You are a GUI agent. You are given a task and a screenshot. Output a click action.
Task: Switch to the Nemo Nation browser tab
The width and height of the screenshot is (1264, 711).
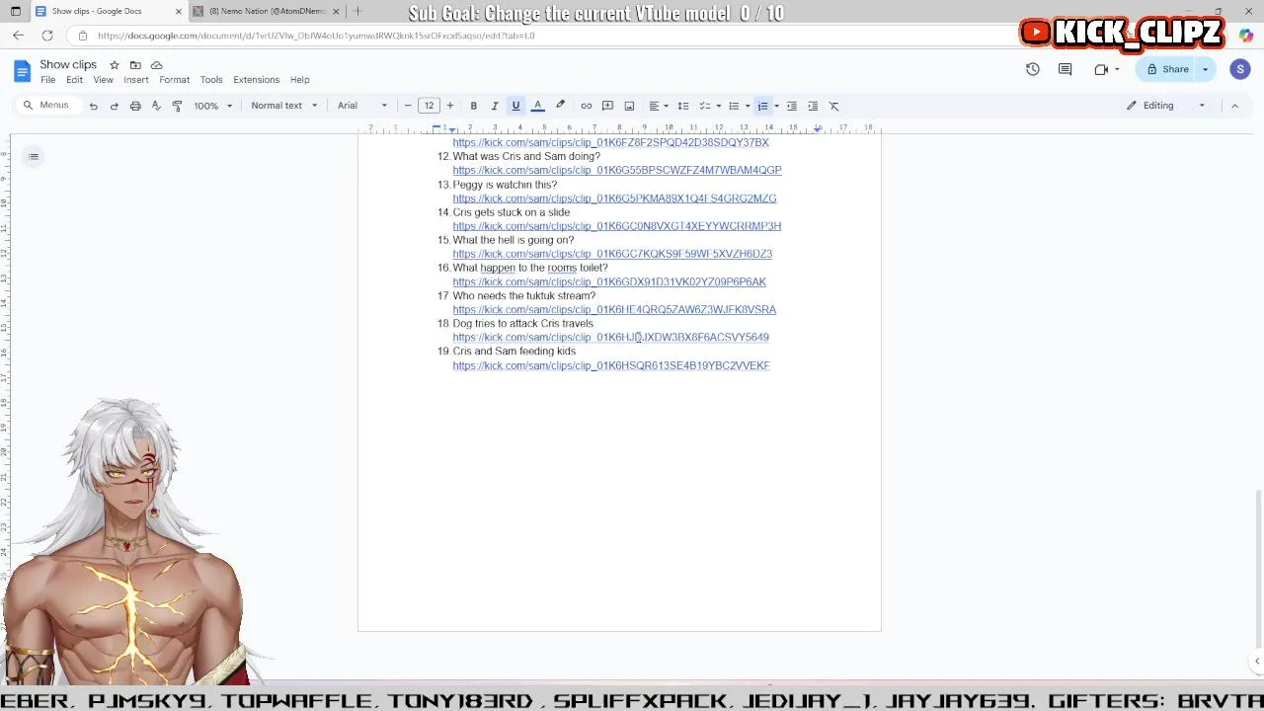point(267,11)
